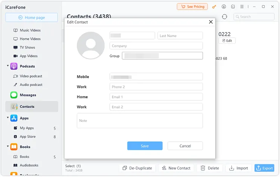Open the hamburger menu icon
The width and height of the screenshot is (280, 177).
(x=242, y=7)
